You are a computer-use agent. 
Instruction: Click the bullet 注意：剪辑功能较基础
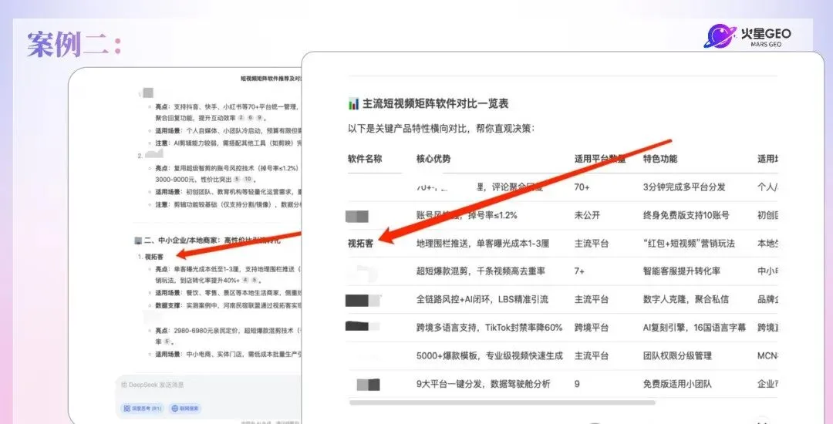[x=228, y=204]
